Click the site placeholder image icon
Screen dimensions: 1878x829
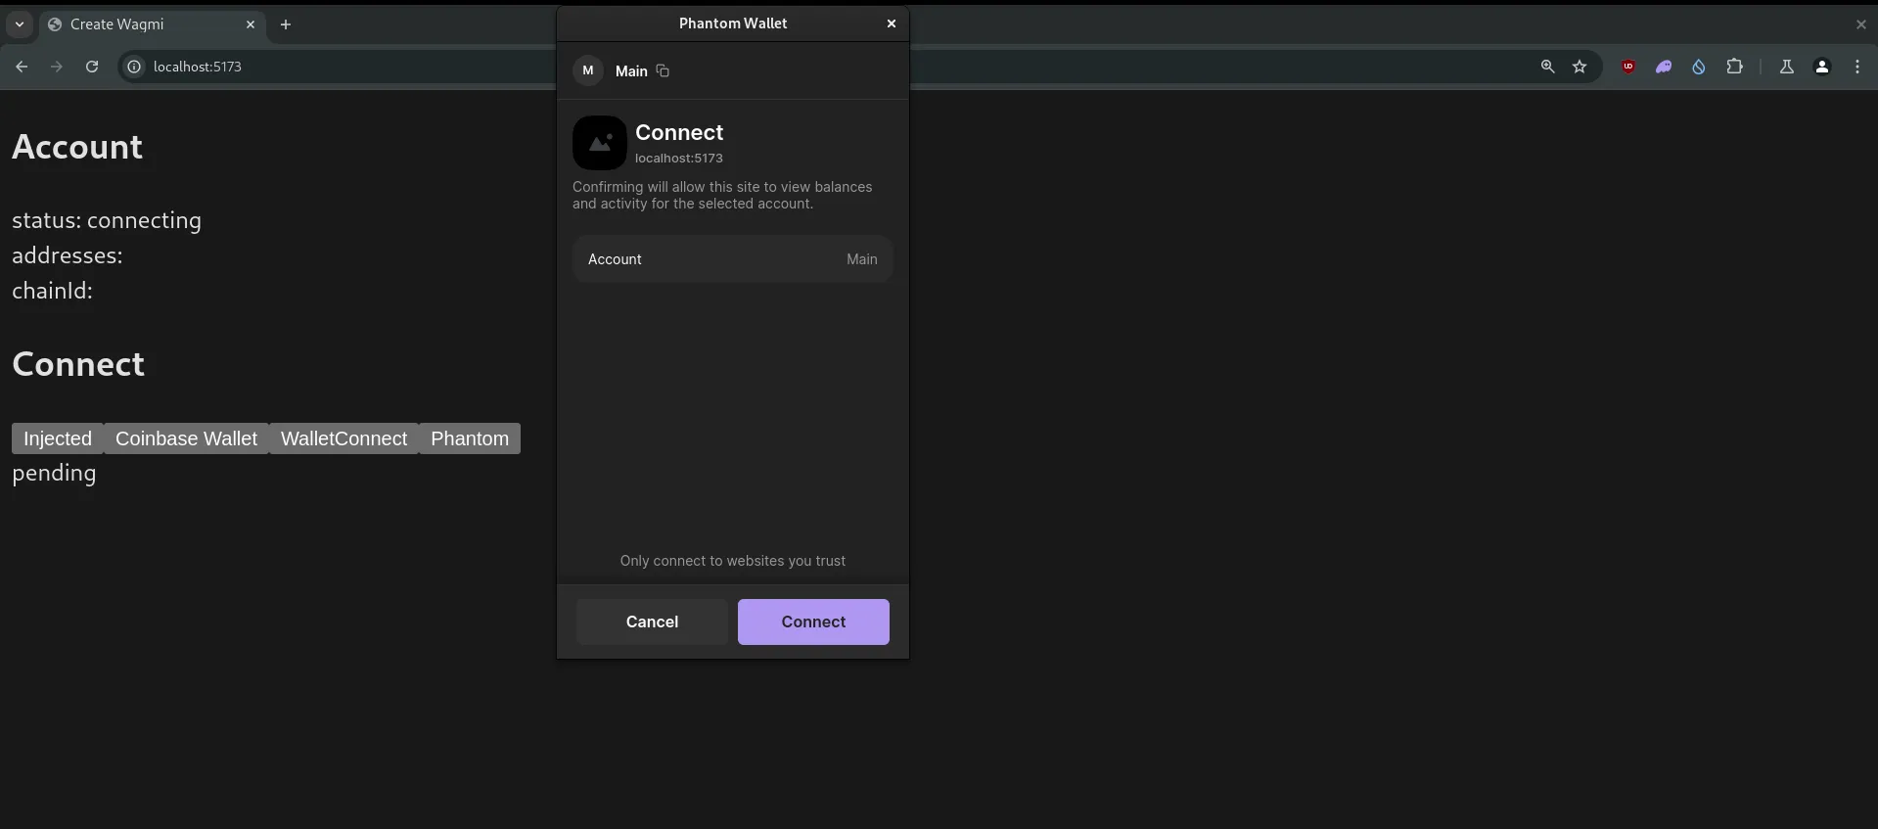point(600,143)
